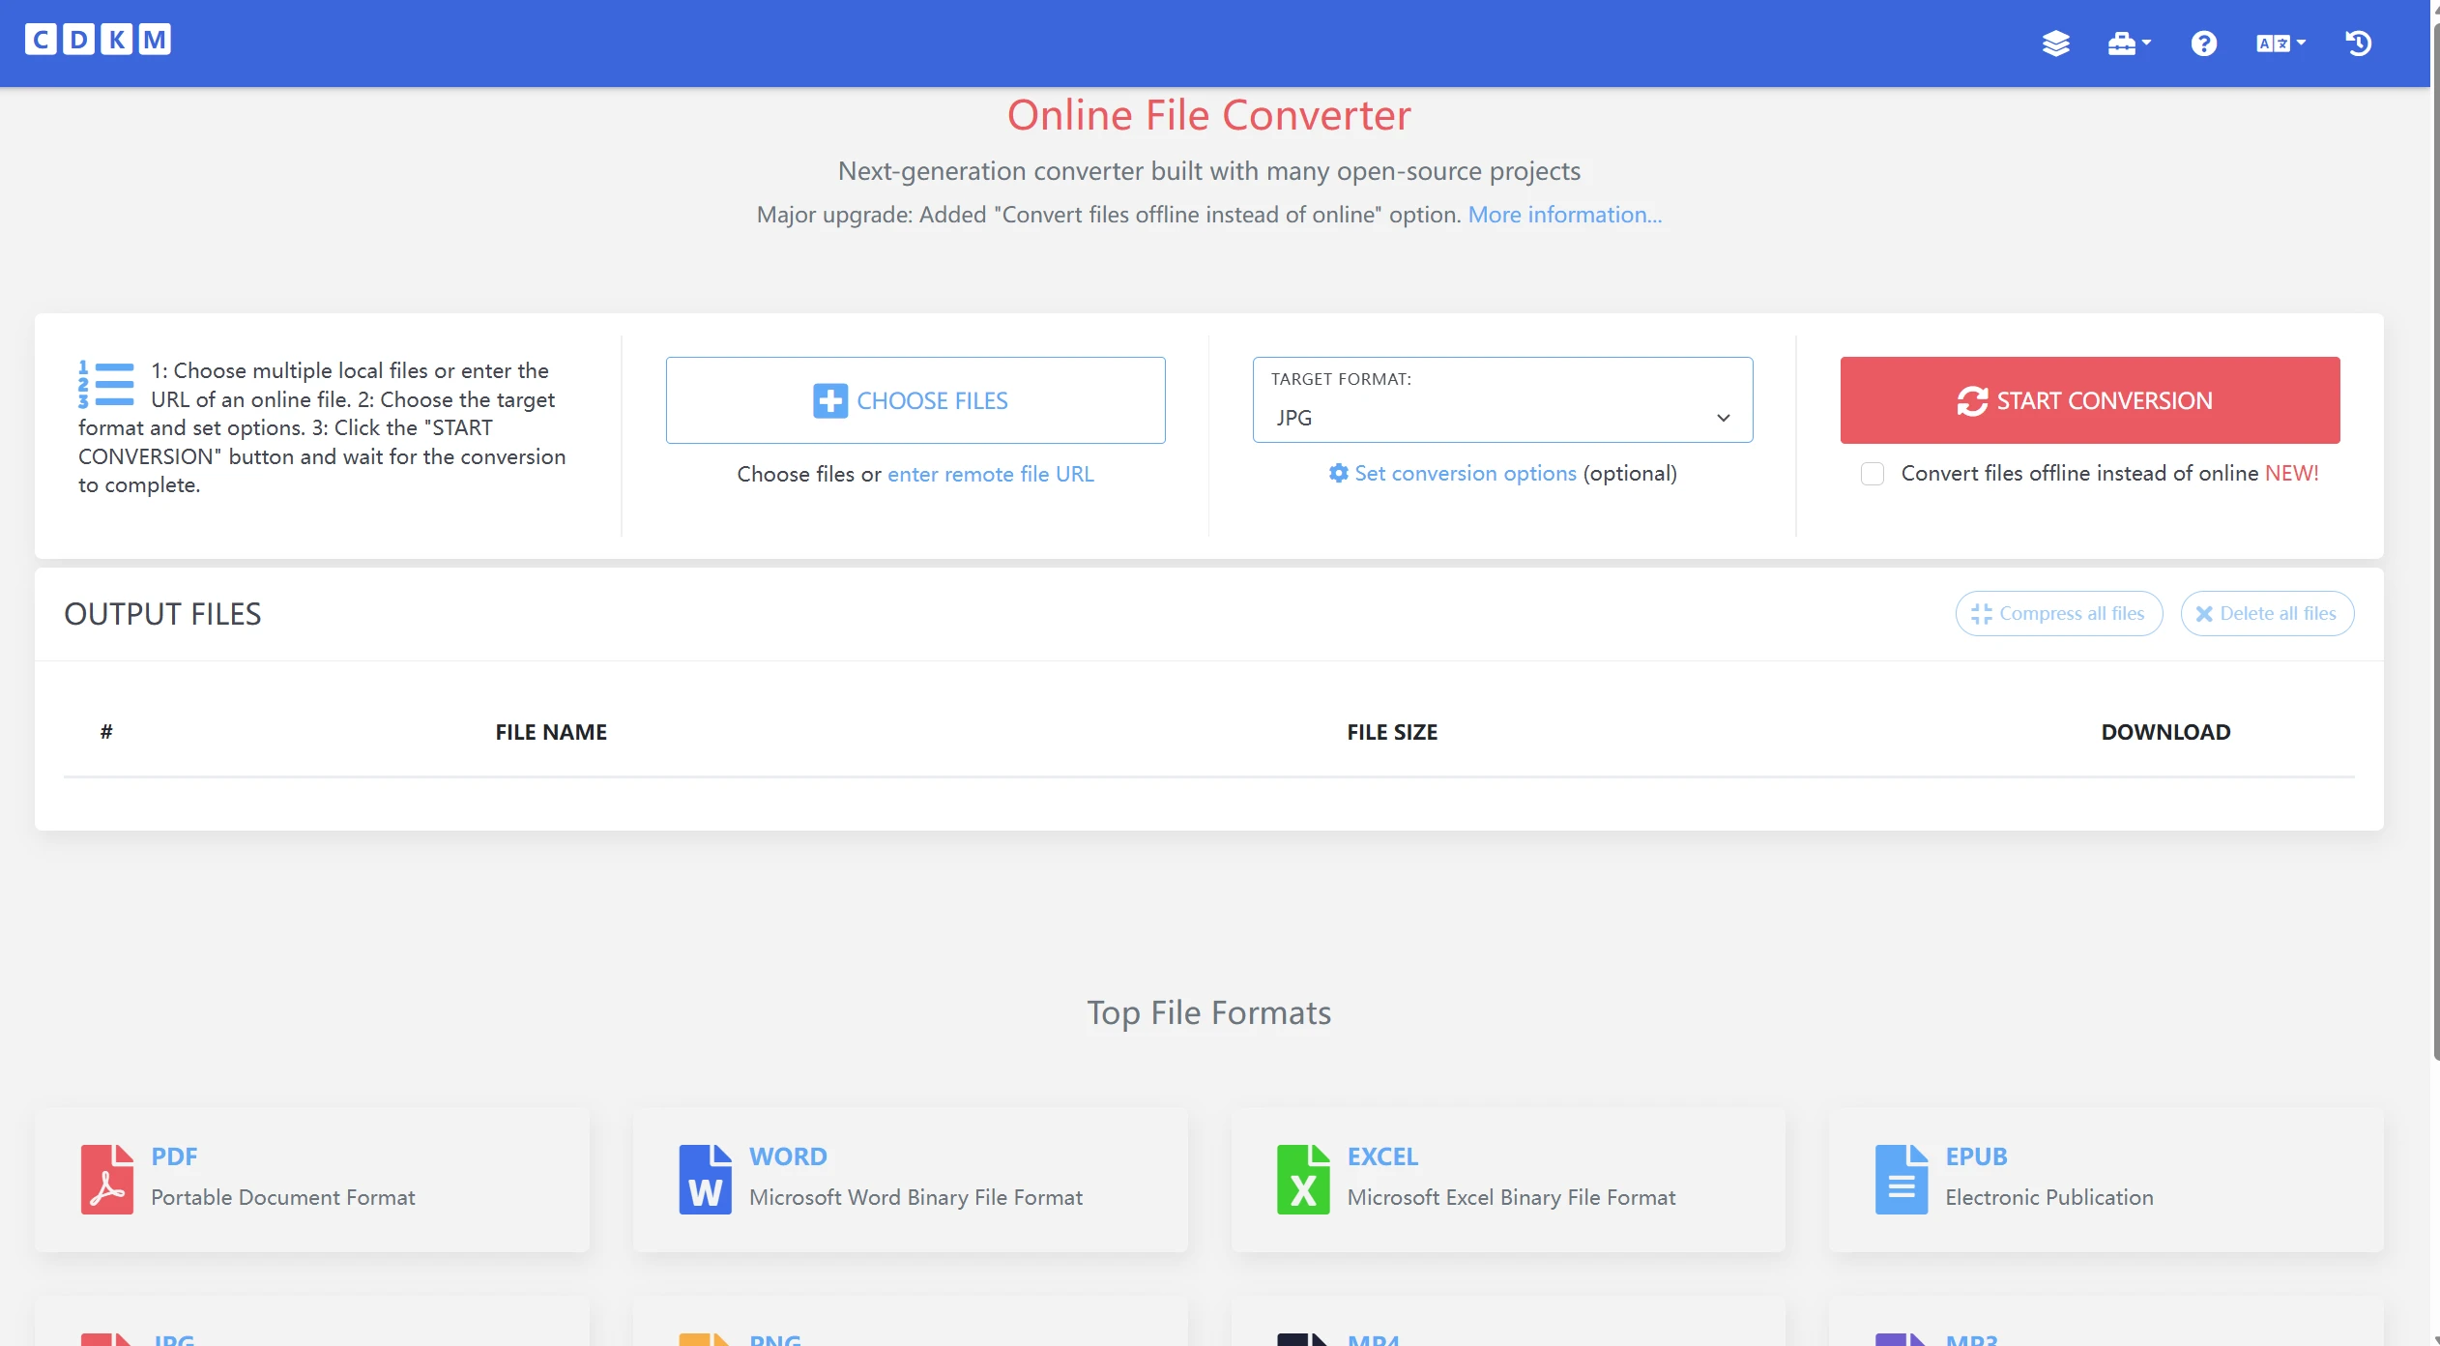The height and width of the screenshot is (1346, 2440).
Task: Open the PDF format link
Action: (x=174, y=1156)
